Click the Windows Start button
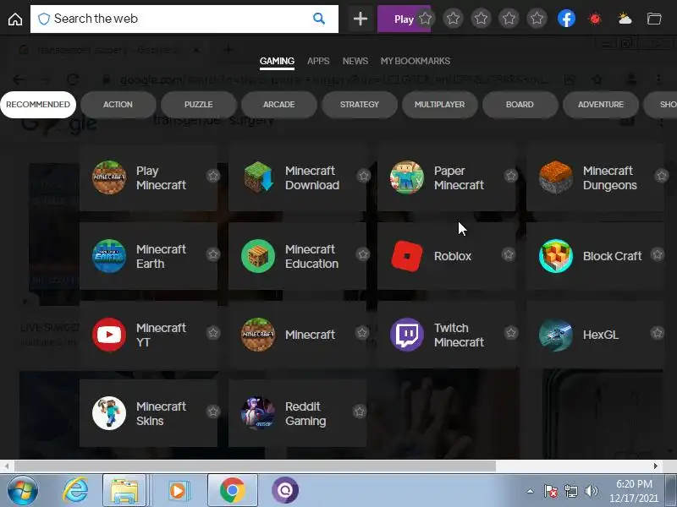The width and height of the screenshot is (677, 507). (22, 491)
